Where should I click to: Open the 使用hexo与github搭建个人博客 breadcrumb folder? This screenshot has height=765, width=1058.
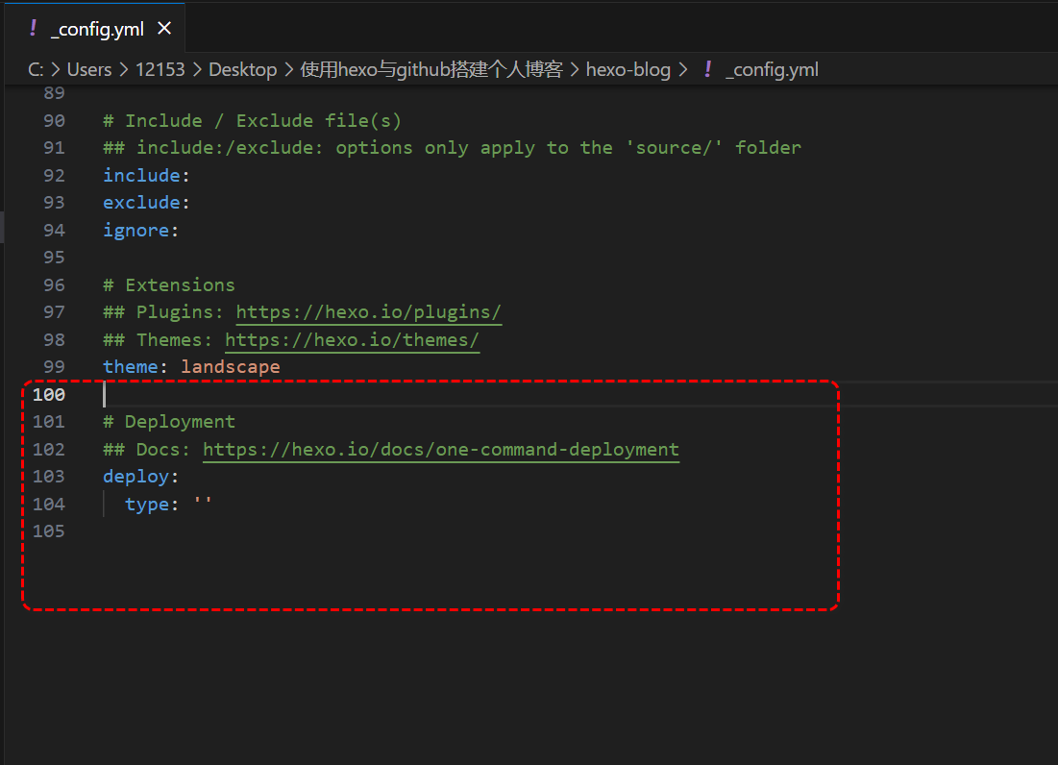[x=431, y=69]
